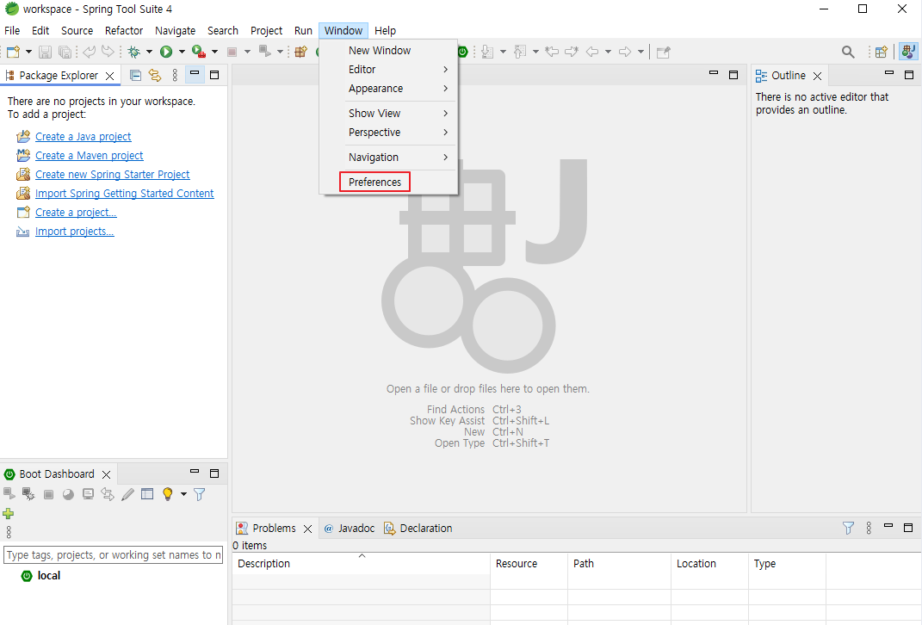Viewport: 922px width, 625px height.
Task: Click the Open Perspective icon
Action: point(881,52)
